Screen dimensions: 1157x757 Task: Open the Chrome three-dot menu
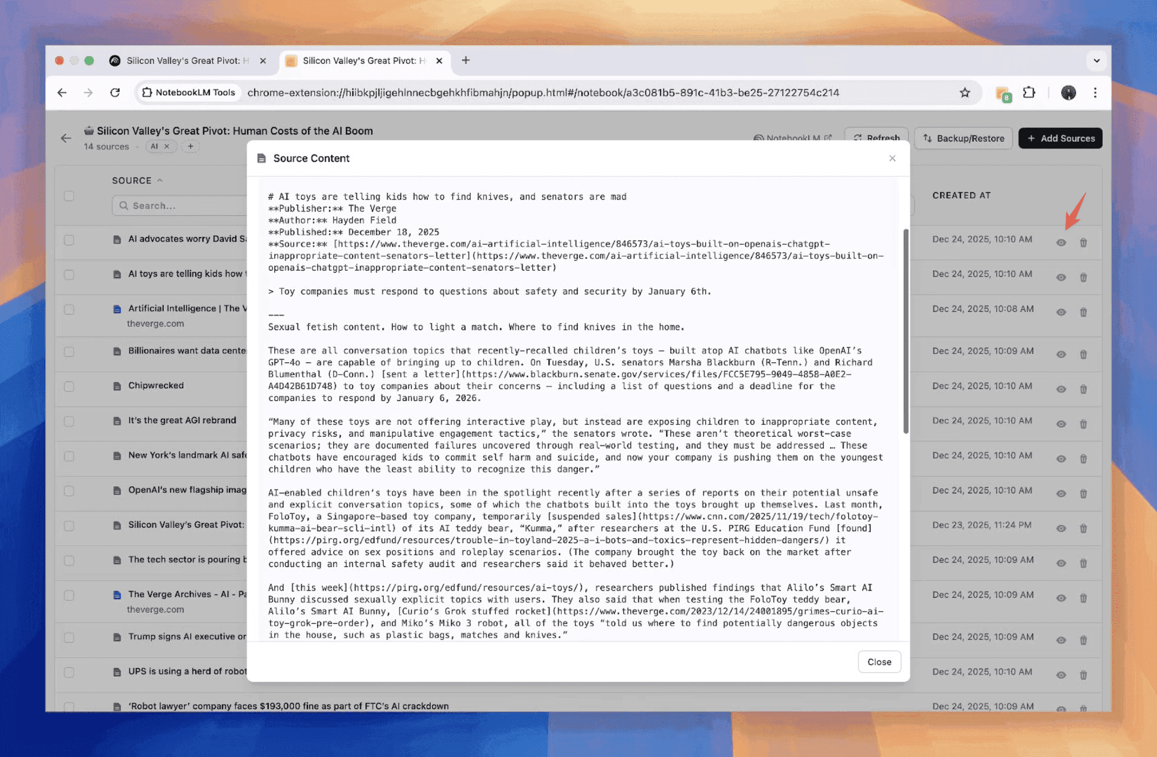point(1095,93)
